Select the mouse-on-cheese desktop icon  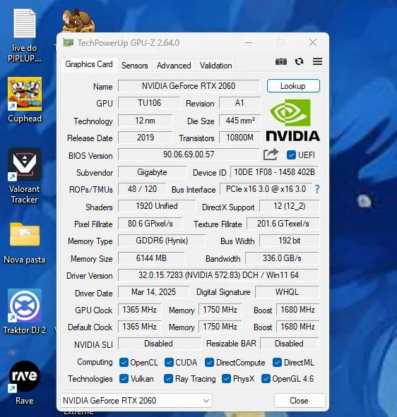(x=78, y=20)
